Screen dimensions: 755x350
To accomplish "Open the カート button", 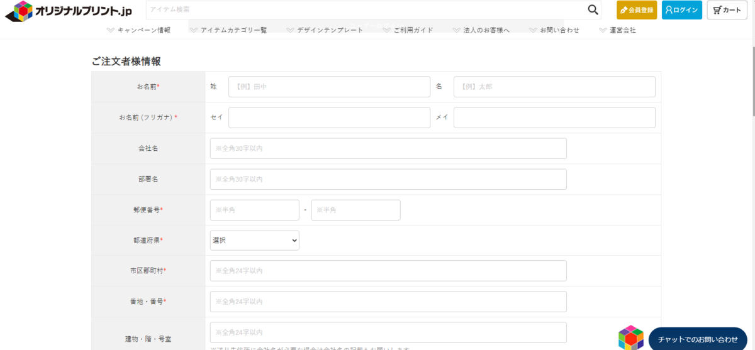I will pos(727,10).
